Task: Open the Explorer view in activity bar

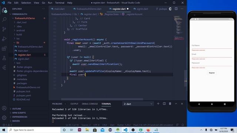Action: tap(4, 10)
